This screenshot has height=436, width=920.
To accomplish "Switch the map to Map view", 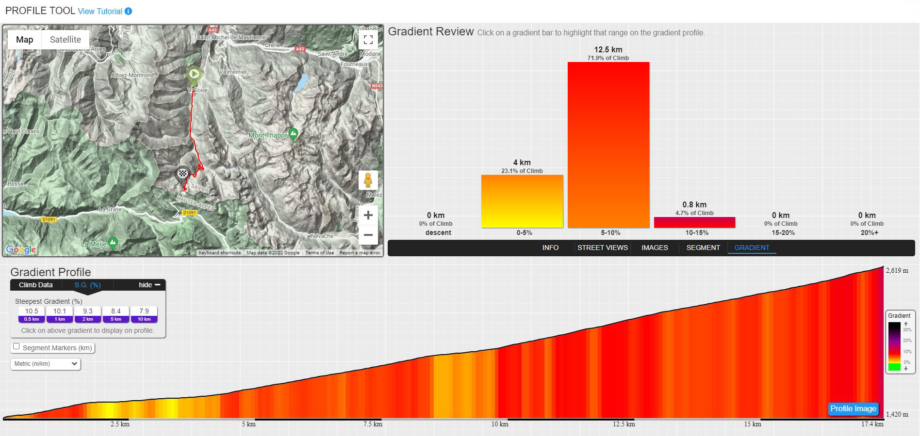I will [25, 40].
